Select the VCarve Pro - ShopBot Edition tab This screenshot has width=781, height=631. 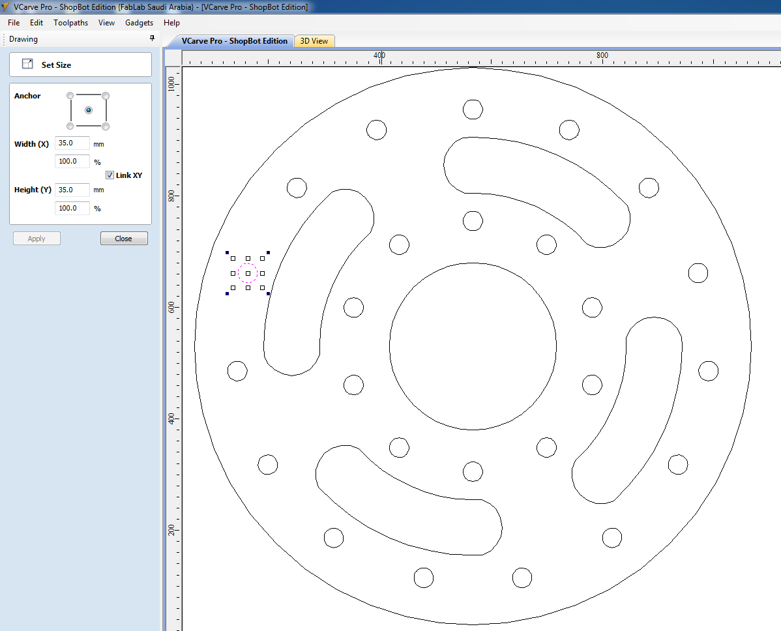[235, 40]
